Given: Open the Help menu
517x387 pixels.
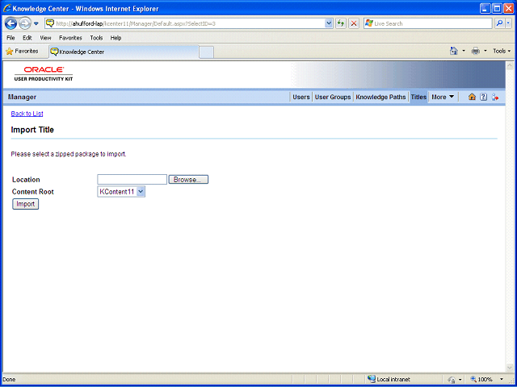Looking at the screenshot, I should (116, 38).
